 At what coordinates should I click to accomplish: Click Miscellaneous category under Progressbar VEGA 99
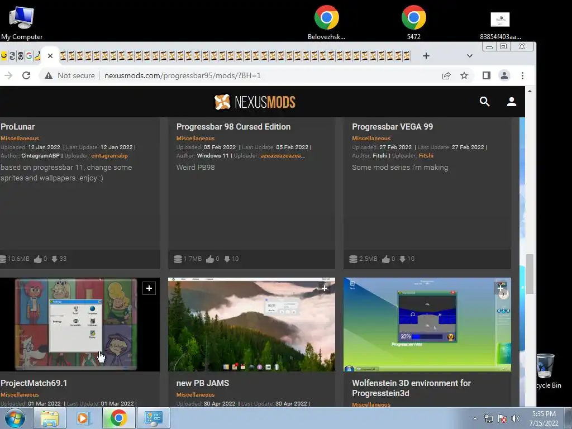[x=371, y=139]
